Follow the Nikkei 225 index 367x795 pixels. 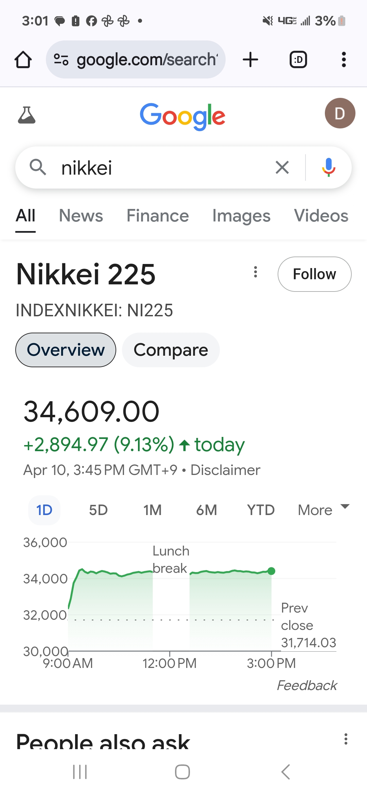(x=315, y=274)
